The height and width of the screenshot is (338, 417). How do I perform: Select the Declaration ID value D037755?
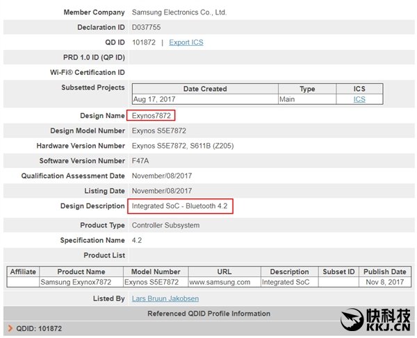(x=146, y=27)
